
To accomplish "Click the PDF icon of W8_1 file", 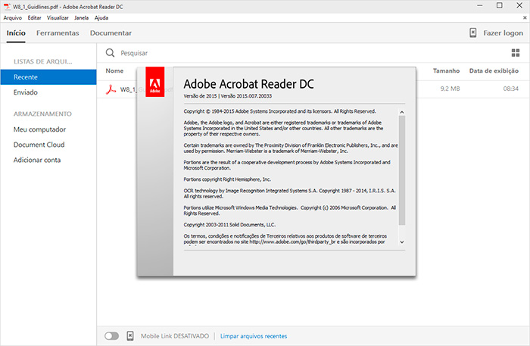I will (x=111, y=89).
